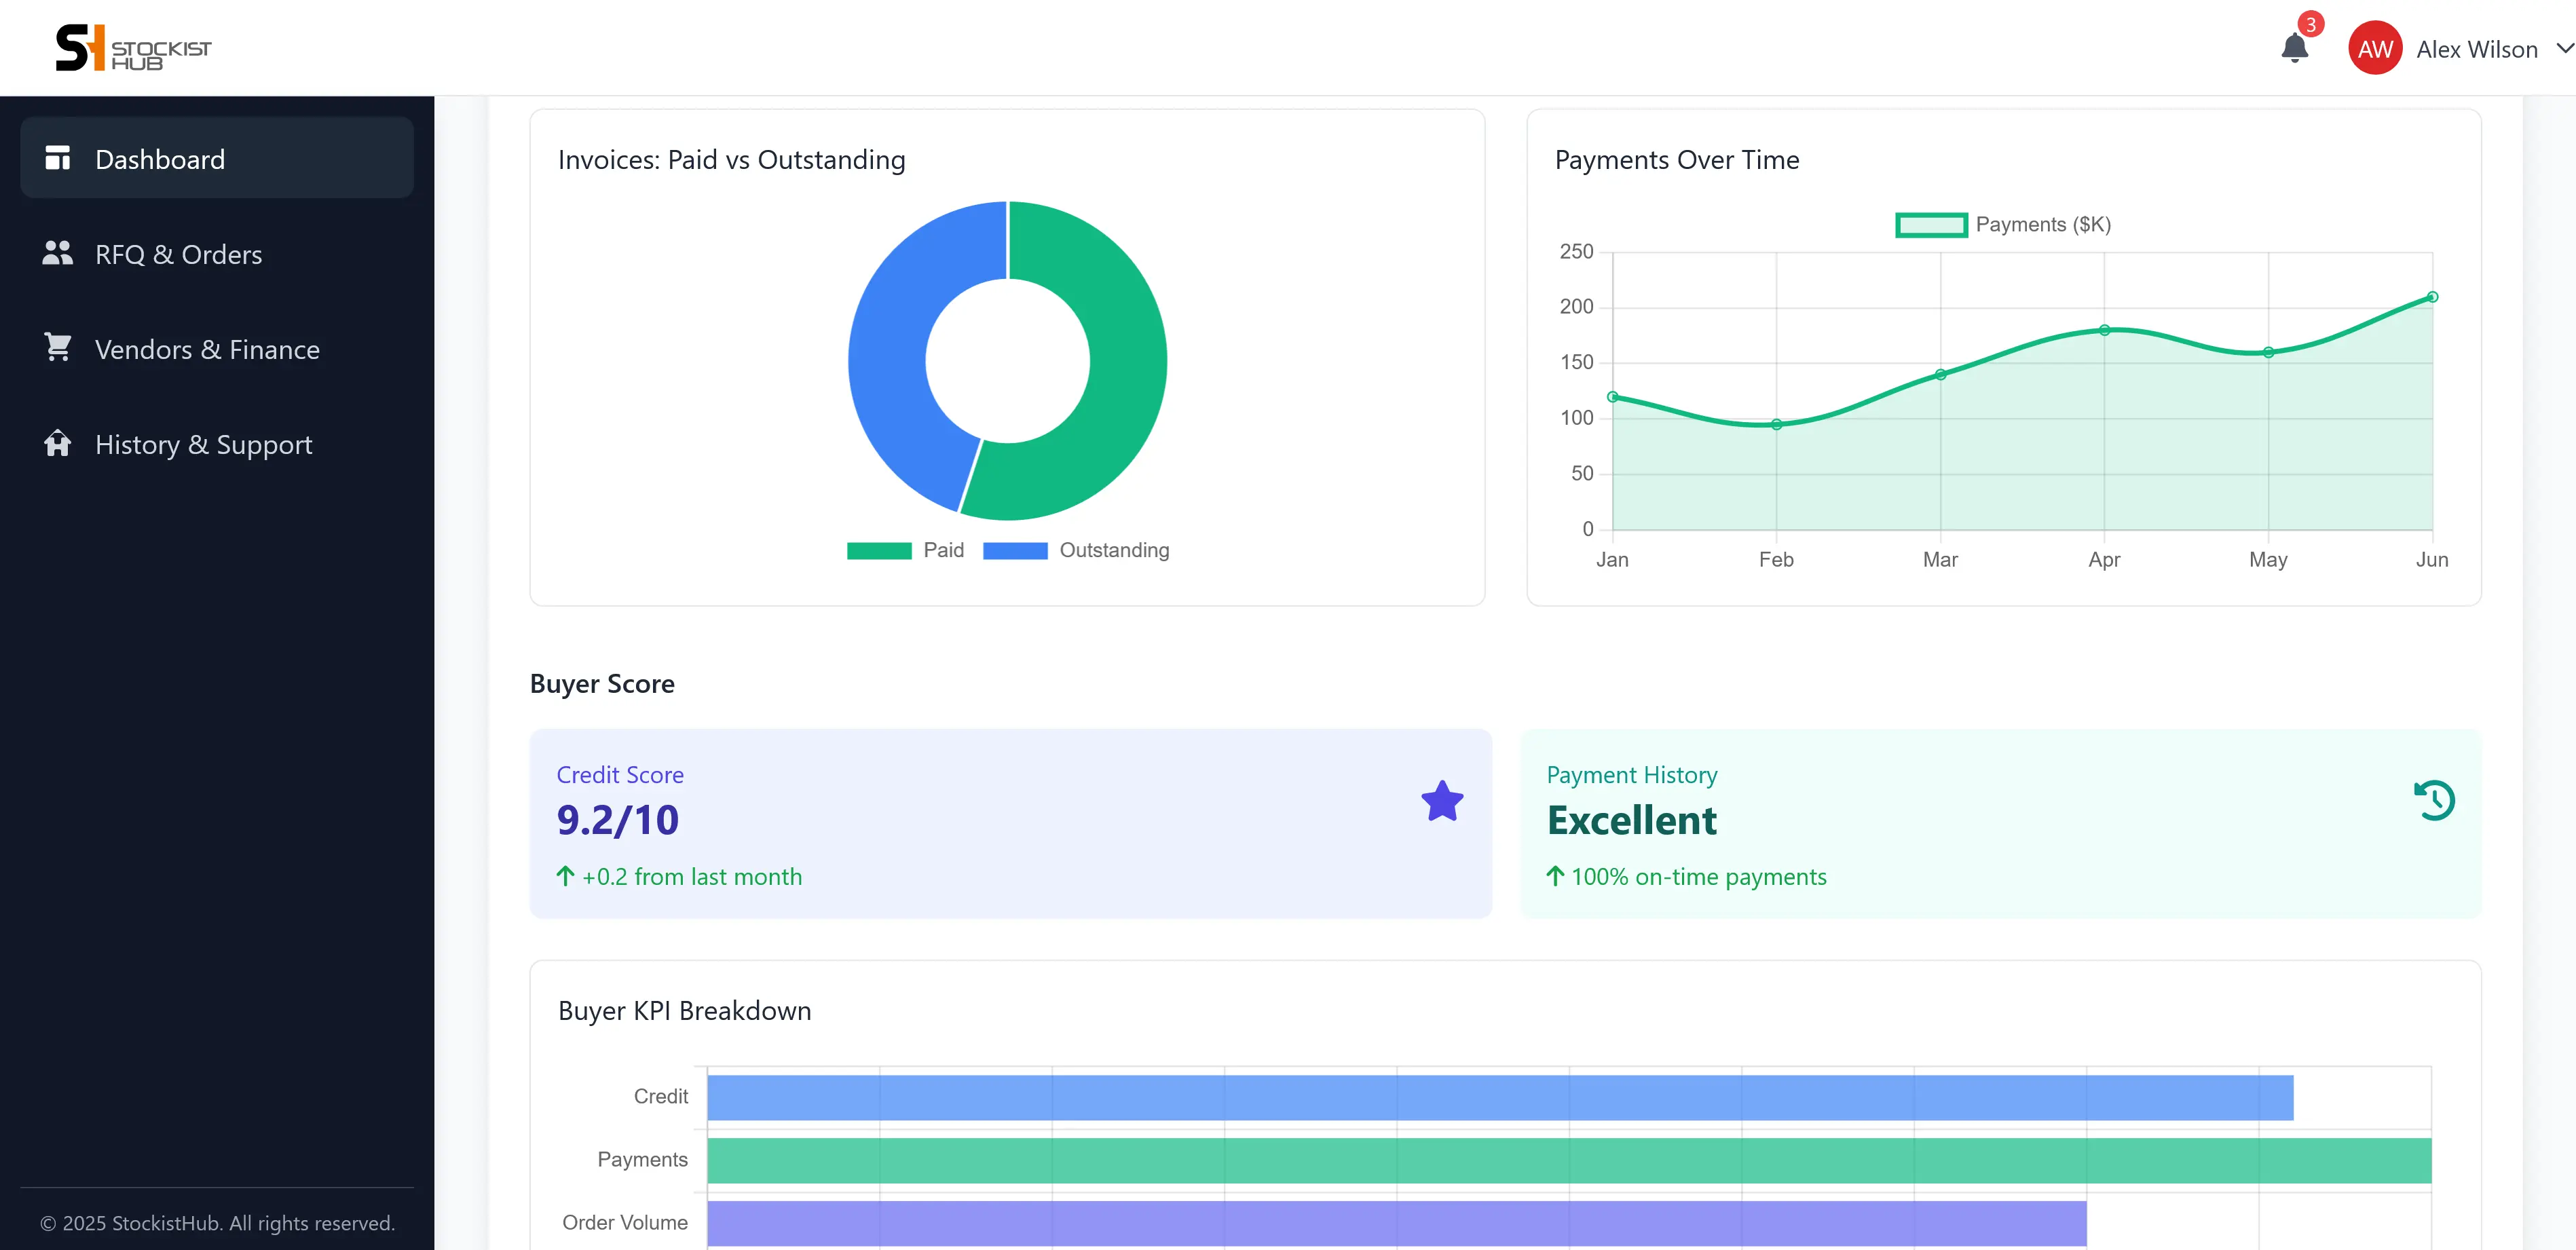
Task: Click the Order Volume axis label
Action: [x=624, y=1222]
